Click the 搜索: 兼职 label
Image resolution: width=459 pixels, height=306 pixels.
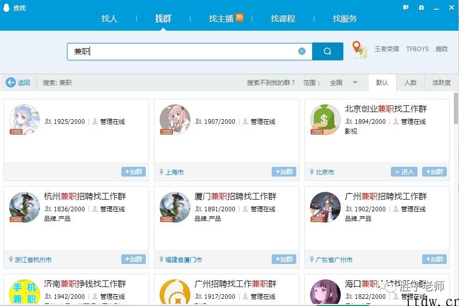[57, 82]
